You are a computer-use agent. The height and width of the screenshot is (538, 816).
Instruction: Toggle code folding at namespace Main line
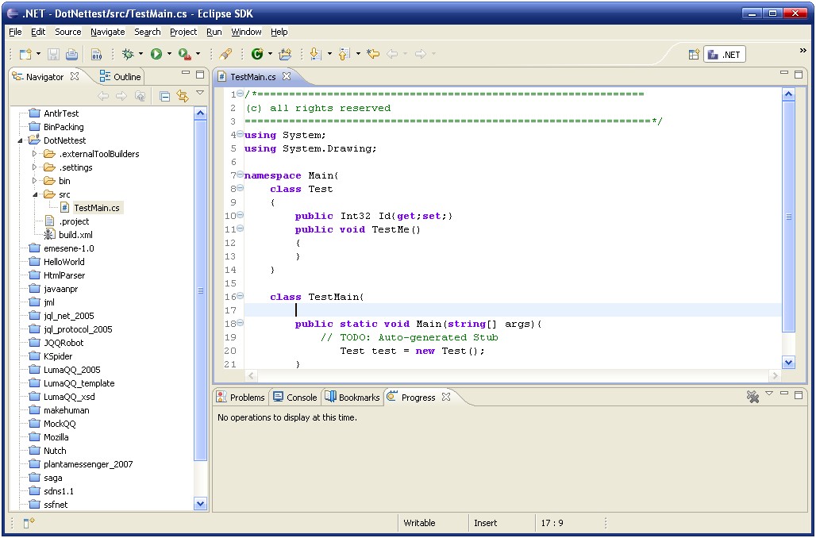point(240,175)
